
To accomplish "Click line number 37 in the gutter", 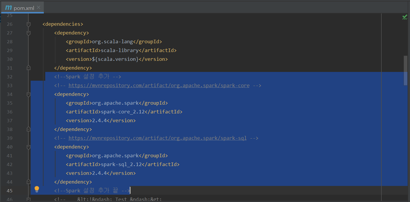I will [x=10, y=121].
